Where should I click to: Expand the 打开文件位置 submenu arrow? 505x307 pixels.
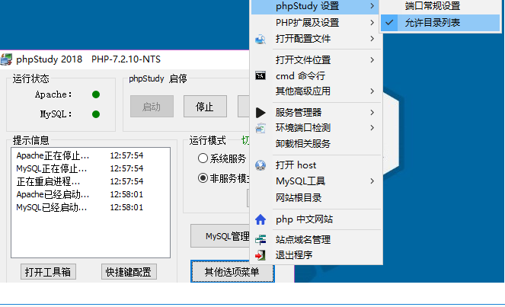(372, 60)
